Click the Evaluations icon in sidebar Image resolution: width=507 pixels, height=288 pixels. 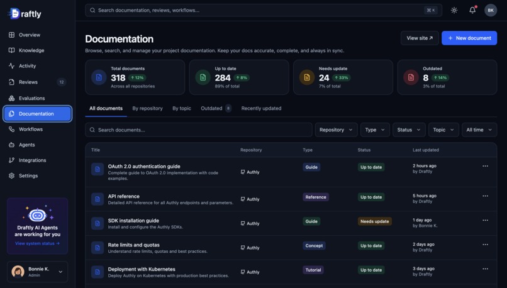[x=12, y=98]
